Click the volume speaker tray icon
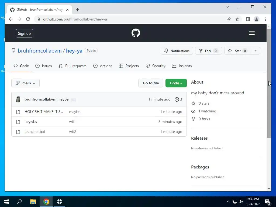The image size is (276, 207). (x=241, y=202)
